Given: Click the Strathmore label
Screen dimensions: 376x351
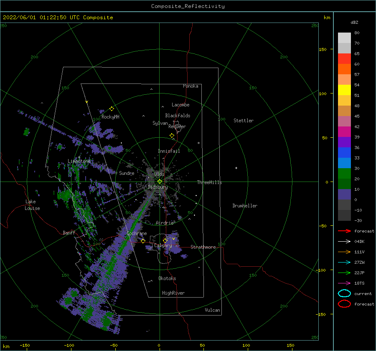Looking at the screenshot, I should point(203,247).
